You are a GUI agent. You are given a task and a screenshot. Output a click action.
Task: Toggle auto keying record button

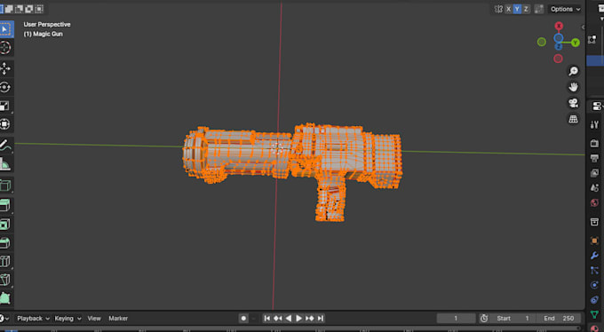tap(243, 318)
